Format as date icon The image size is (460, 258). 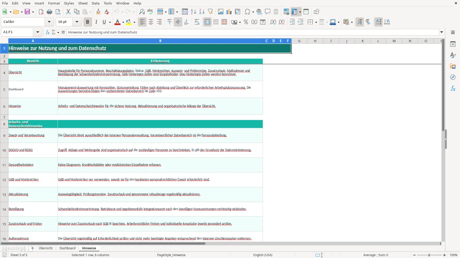(x=263, y=22)
